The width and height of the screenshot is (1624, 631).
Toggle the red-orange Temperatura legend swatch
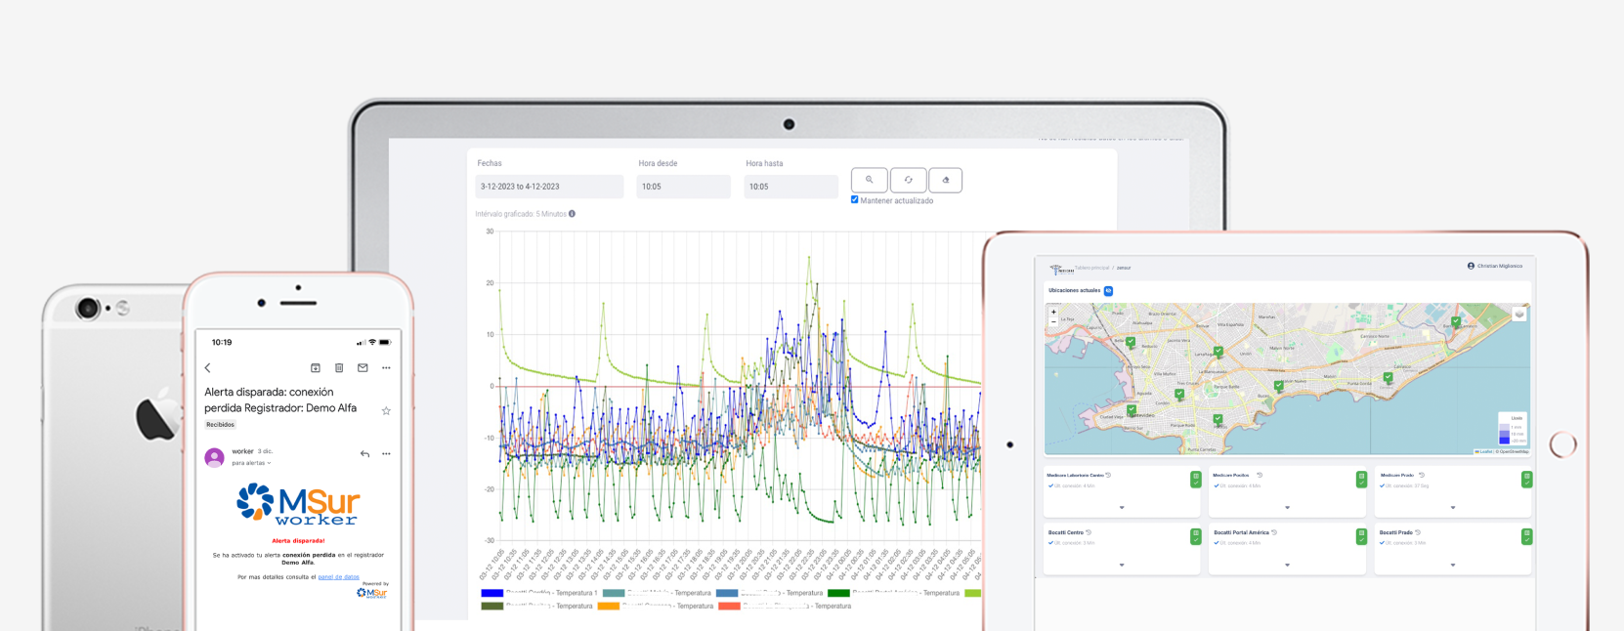(729, 607)
